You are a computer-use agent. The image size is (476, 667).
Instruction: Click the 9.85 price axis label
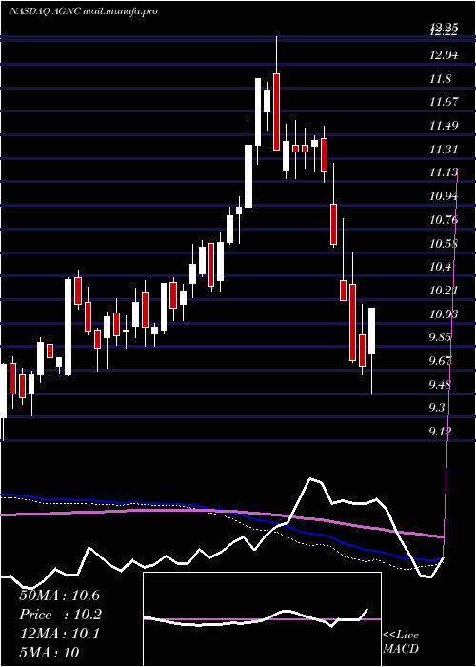click(x=440, y=337)
